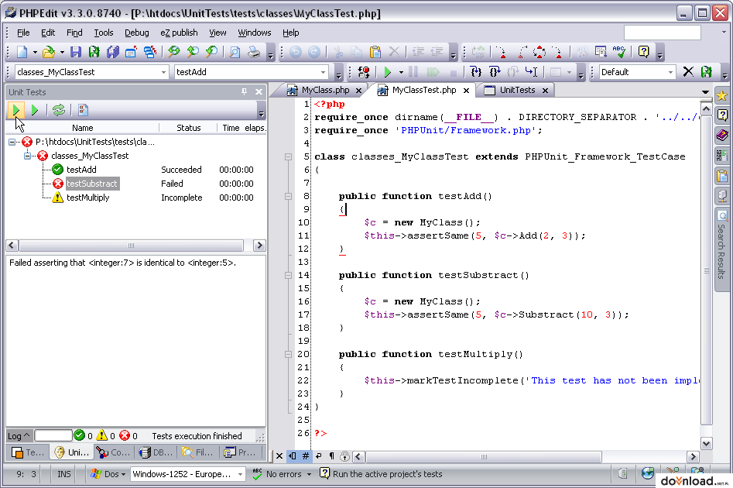This screenshot has width=733, height=488.
Task: Open the Debug menu
Action: 136,33
